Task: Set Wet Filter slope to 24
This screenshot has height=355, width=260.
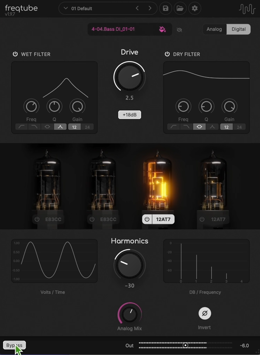Action: pos(87,127)
